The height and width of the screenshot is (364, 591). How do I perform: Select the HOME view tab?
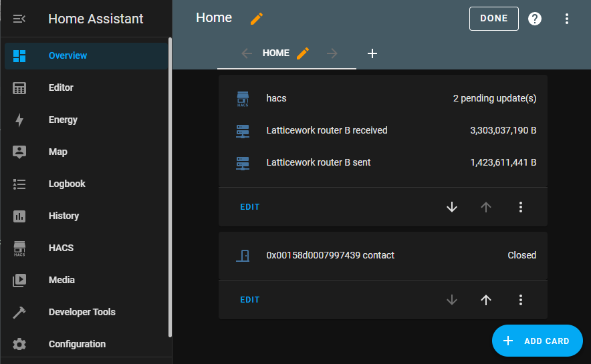click(276, 53)
